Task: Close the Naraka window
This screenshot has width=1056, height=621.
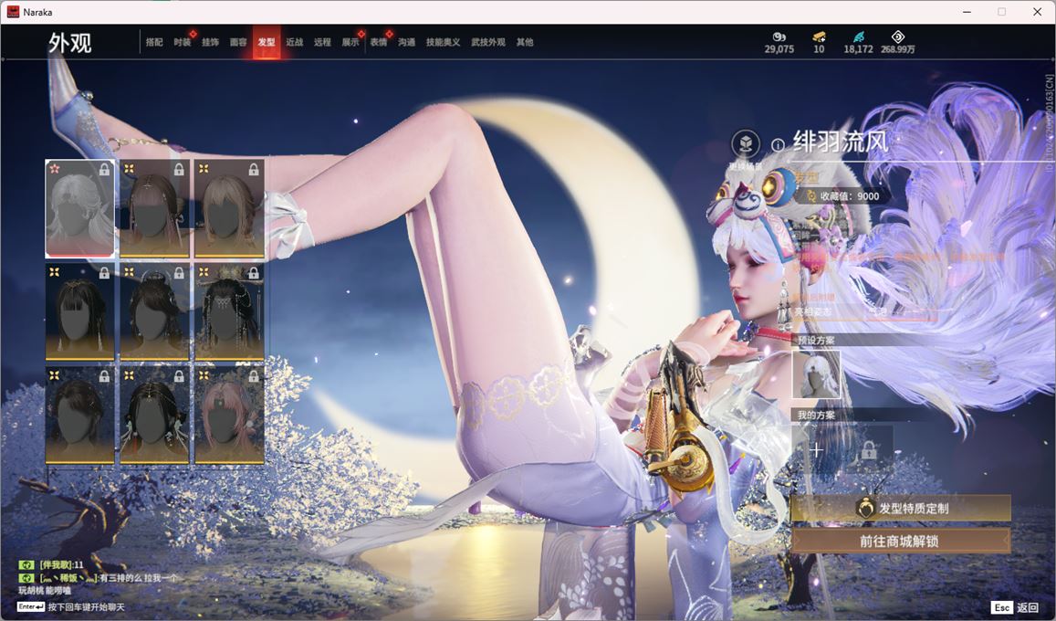Action: [x=1037, y=12]
